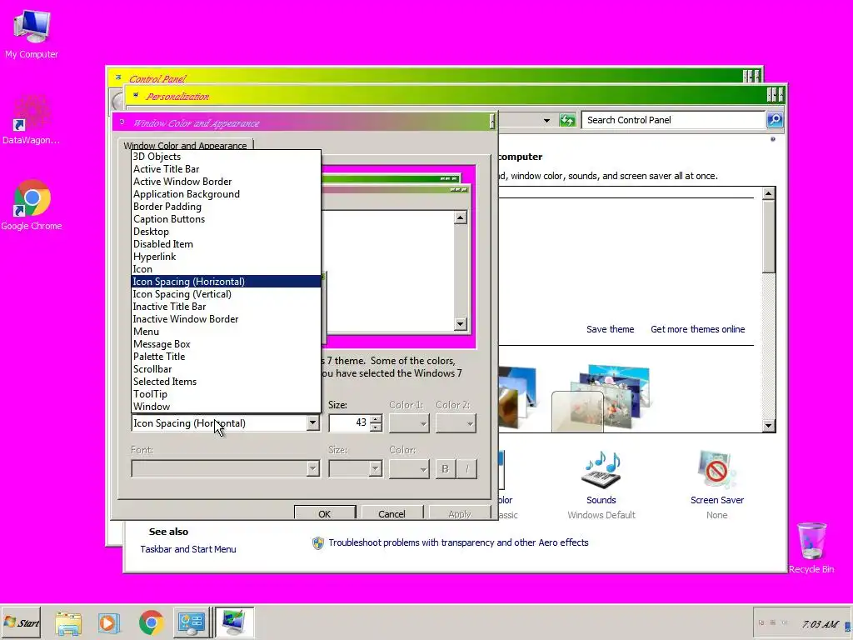Choose Active Window Border item
The width and height of the screenshot is (853, 640).
[x=227, y=182]
